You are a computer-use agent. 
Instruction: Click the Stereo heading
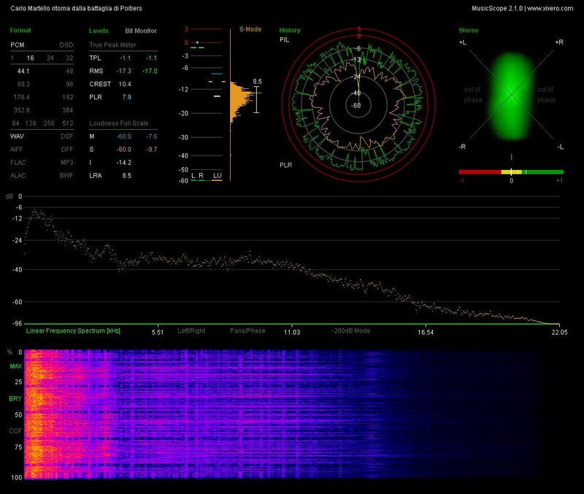pyautogui.click(x=469, y=30)
